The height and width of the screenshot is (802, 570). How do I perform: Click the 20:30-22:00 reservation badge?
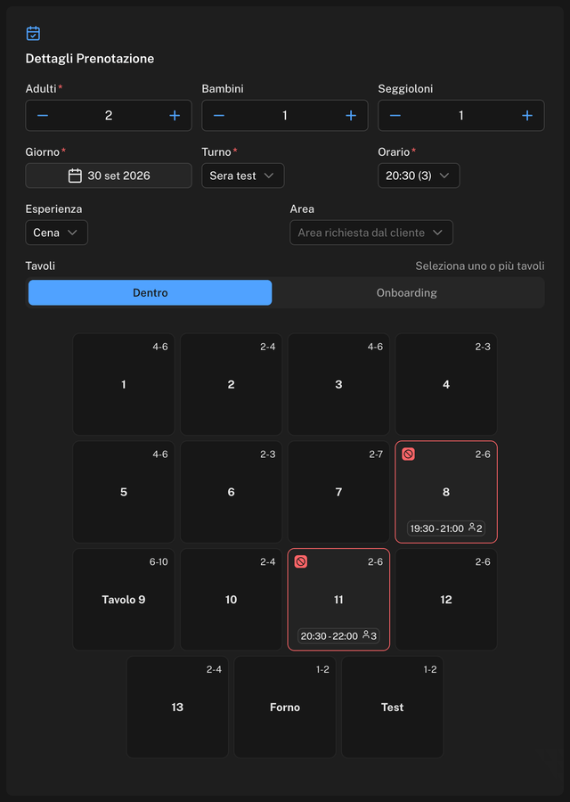pos(339,635)
